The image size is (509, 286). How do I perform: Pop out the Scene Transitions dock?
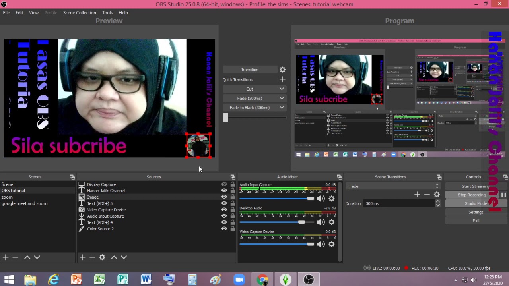pyautogui.click(x=439, y=177)
